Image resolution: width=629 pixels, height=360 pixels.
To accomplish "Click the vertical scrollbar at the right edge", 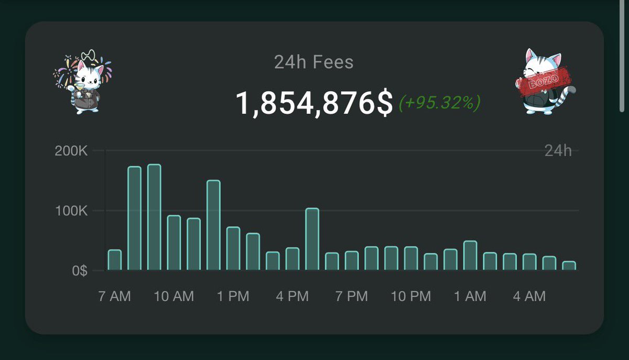I will pyautogui.click(x=623, y=55).
